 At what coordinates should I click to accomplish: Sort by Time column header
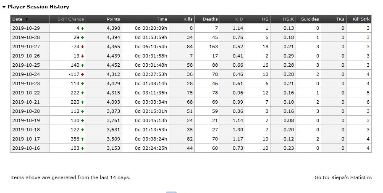click(162, 19)
